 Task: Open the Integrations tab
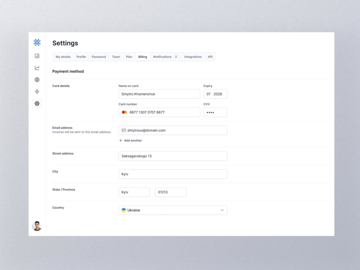coord(193,57)
